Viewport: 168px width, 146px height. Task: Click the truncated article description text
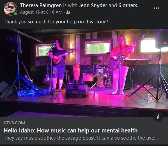[81, 138]
